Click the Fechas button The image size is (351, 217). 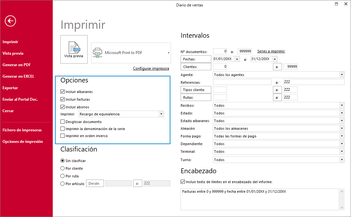[x=196, y=59]
